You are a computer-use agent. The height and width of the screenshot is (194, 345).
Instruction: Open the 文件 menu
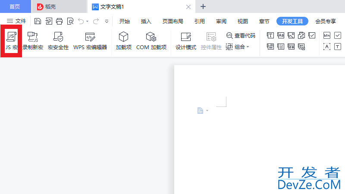16,21
